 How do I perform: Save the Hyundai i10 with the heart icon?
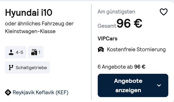[164, 12]
